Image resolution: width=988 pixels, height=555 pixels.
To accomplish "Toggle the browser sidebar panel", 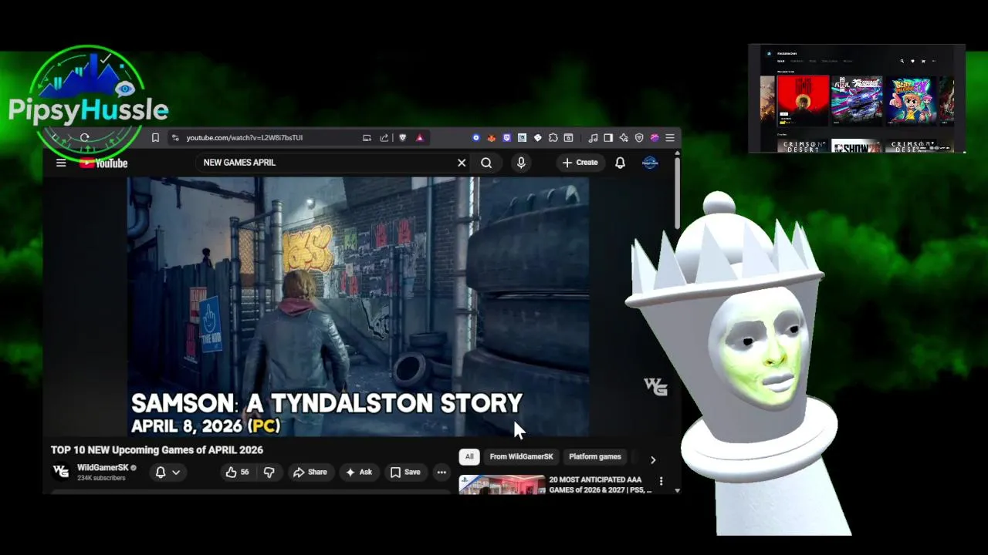I will [608, 138].
